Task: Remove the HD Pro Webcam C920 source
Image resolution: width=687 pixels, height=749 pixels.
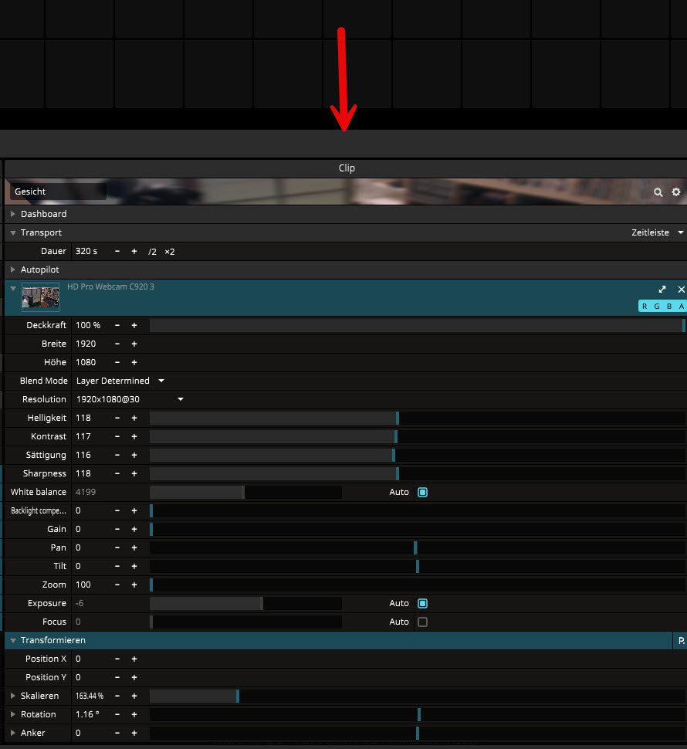Action: tap(681, 290)
